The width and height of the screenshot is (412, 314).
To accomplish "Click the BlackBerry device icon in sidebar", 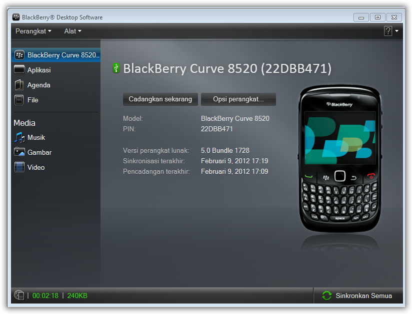I will pos(19,55).
